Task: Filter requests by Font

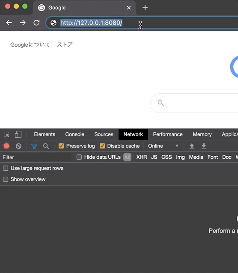Action: pyautogui.click(x=213, y=157)
